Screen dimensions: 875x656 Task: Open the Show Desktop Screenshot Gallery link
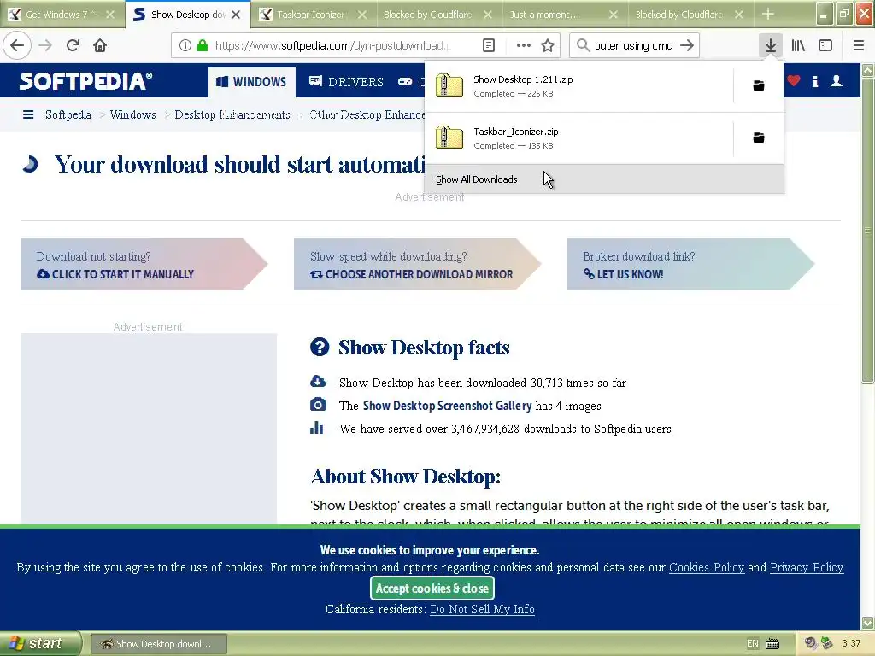click(x=447, y=406)
